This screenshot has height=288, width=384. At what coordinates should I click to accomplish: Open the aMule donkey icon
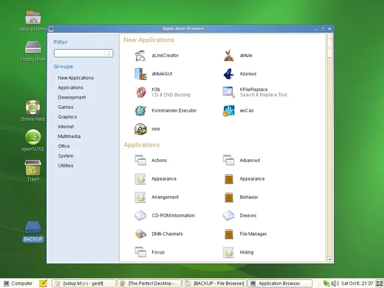point(229,56)
